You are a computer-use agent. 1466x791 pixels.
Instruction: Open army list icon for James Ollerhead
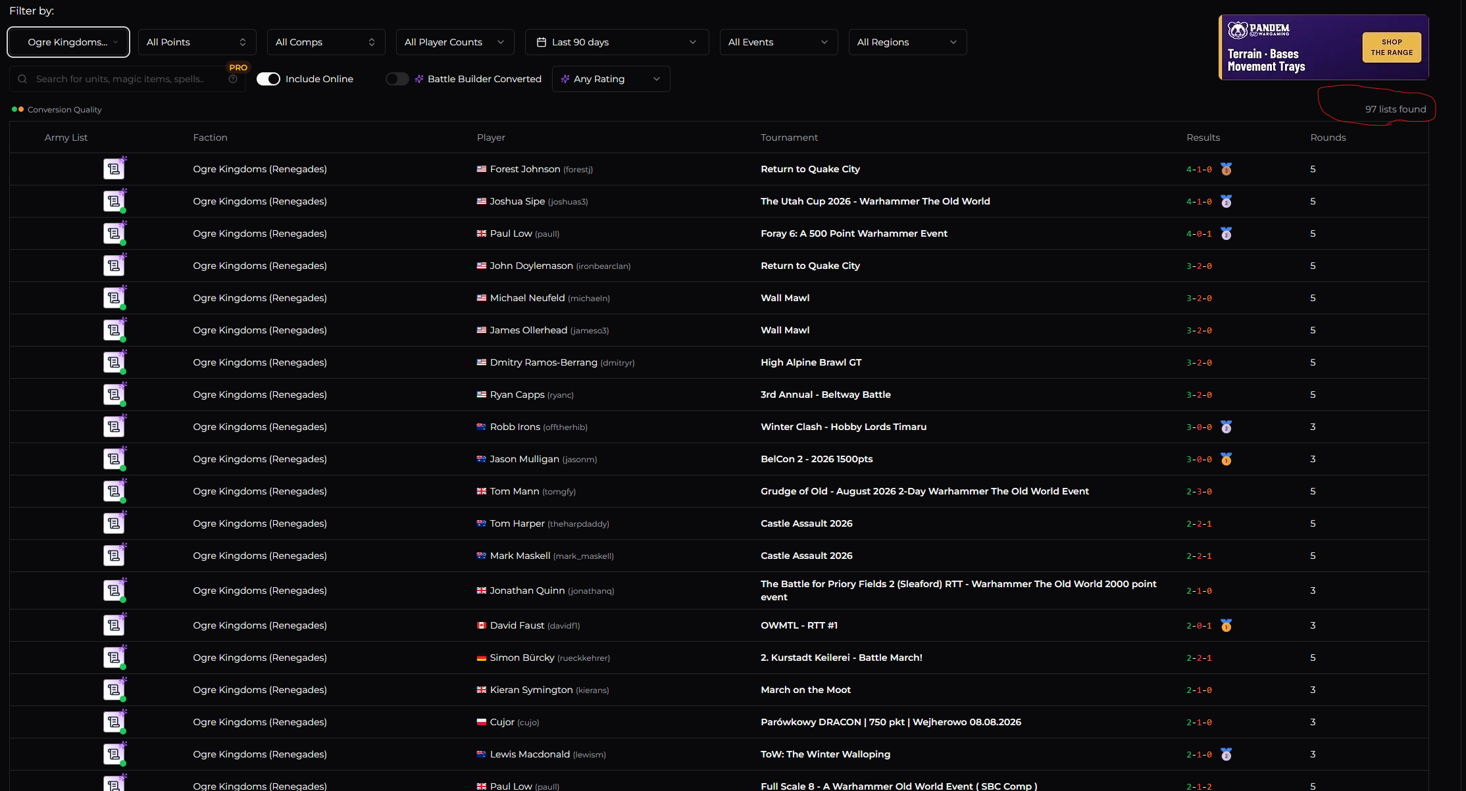point(114,330)
